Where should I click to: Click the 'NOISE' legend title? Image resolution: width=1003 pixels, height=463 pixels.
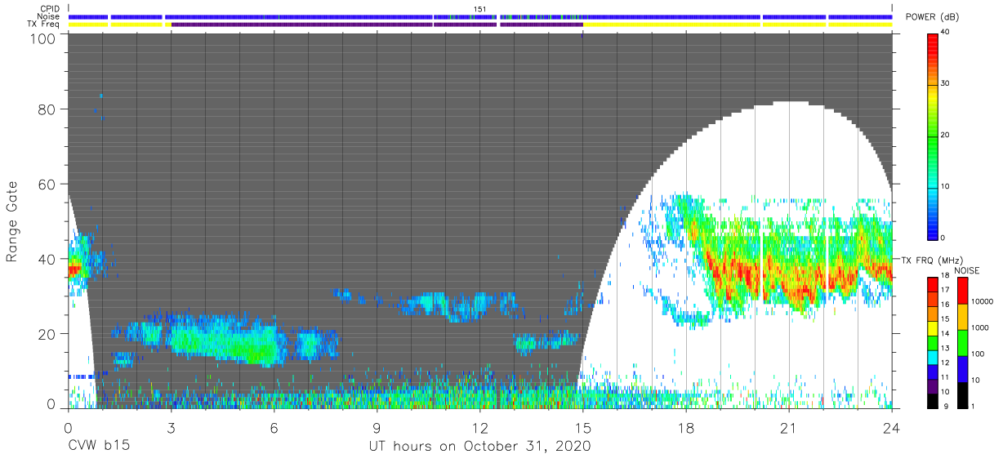(x=969, y=270)
